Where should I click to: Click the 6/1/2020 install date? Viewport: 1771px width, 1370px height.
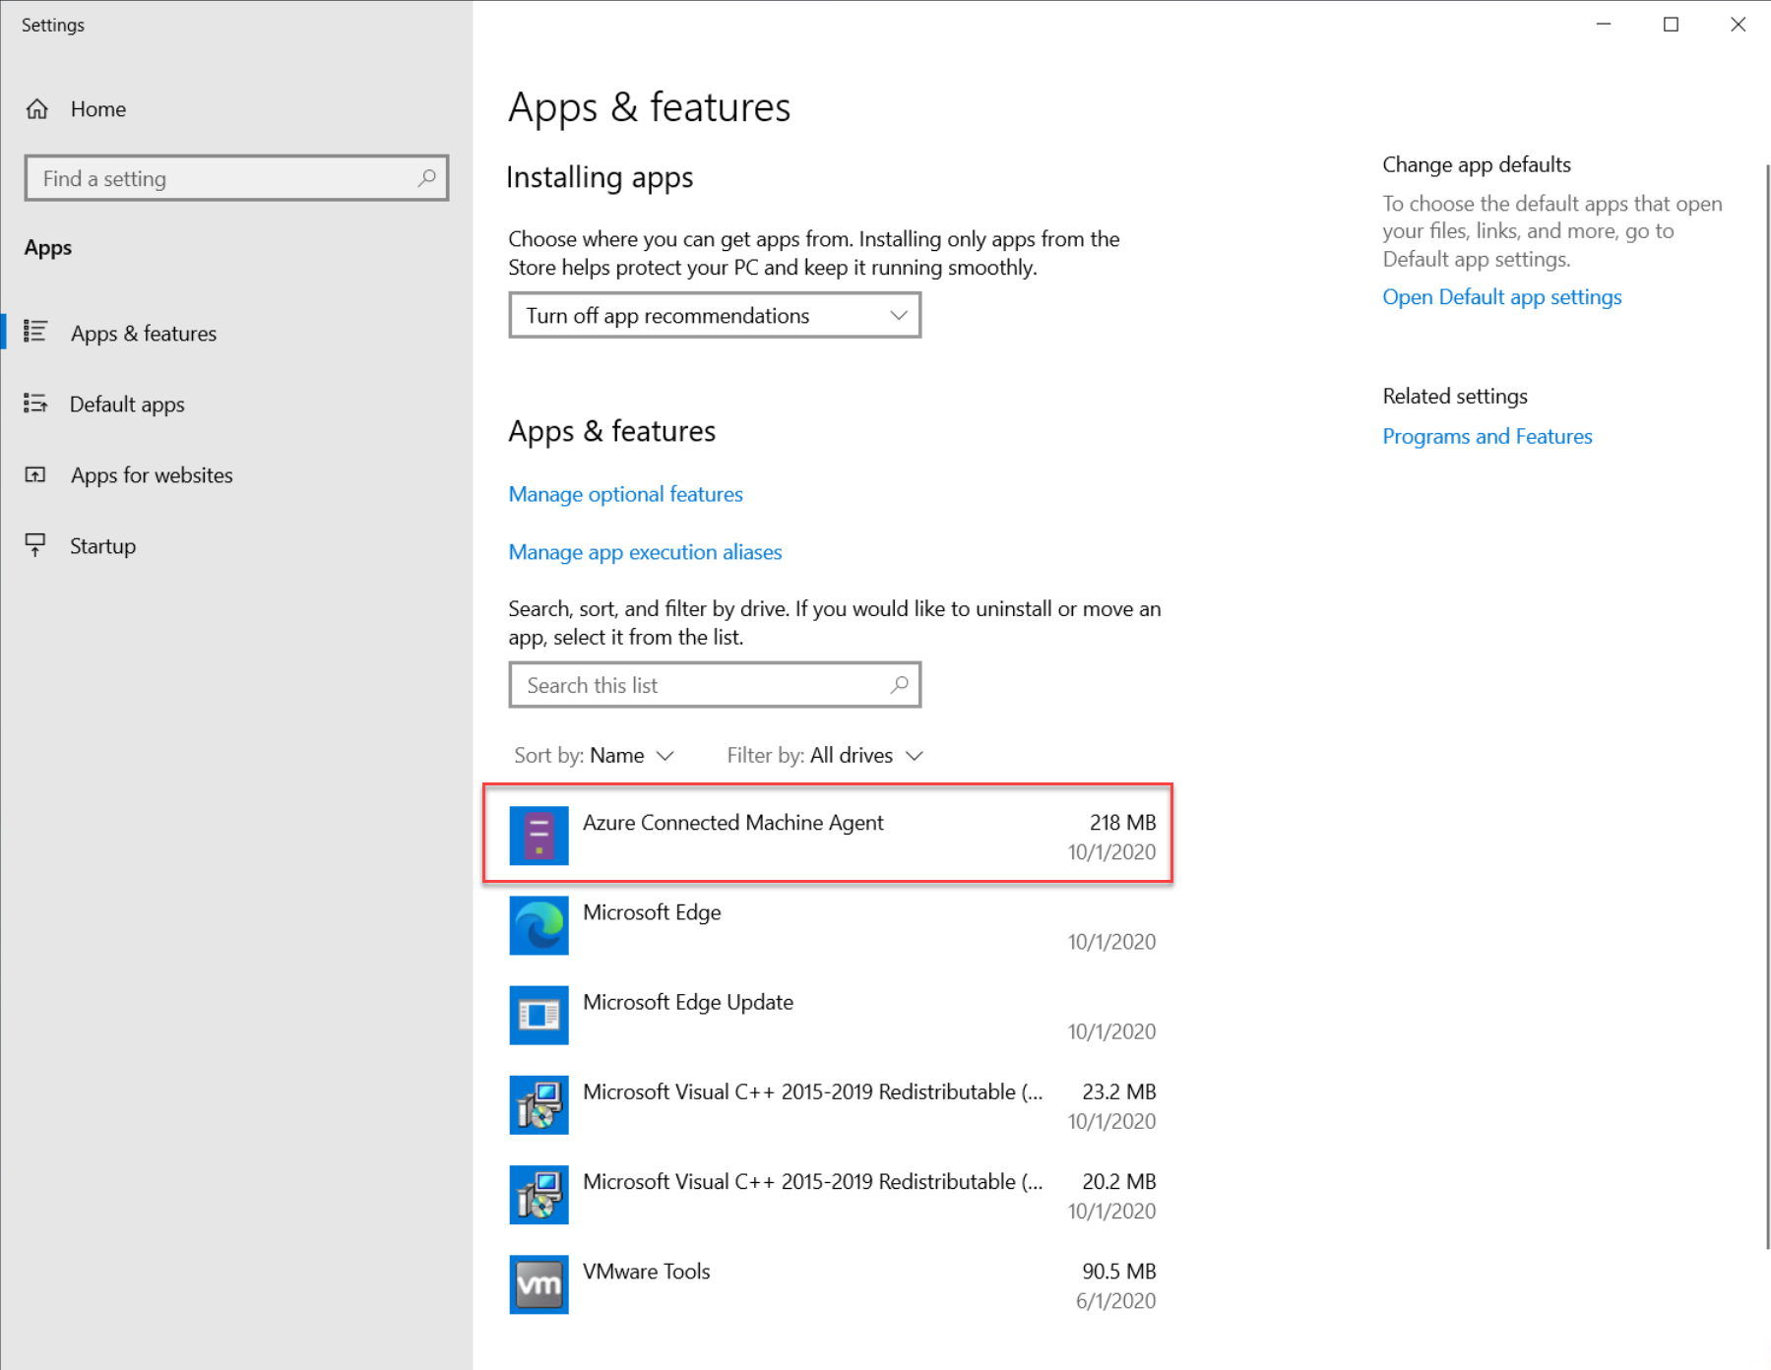tap(1115, 1300)
